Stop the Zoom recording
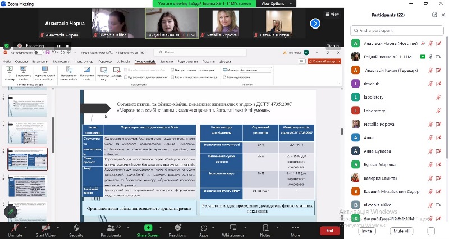Image resolution: width=449 pixels, height=239 pixels. pyautogui.click(x=67, y=46)
